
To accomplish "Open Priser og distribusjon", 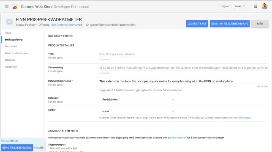I will [x=16, y=53].
